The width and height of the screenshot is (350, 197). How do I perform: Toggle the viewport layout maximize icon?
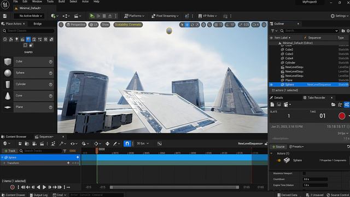pyautogui.click(x=264, y=25)
